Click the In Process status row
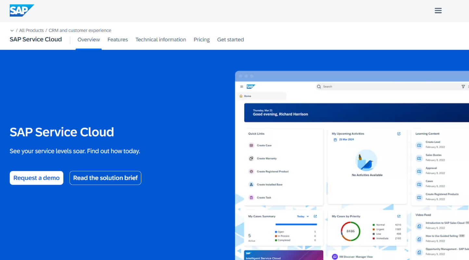The image size is (469, 260). pyautogui.click(x=295, y=236)
